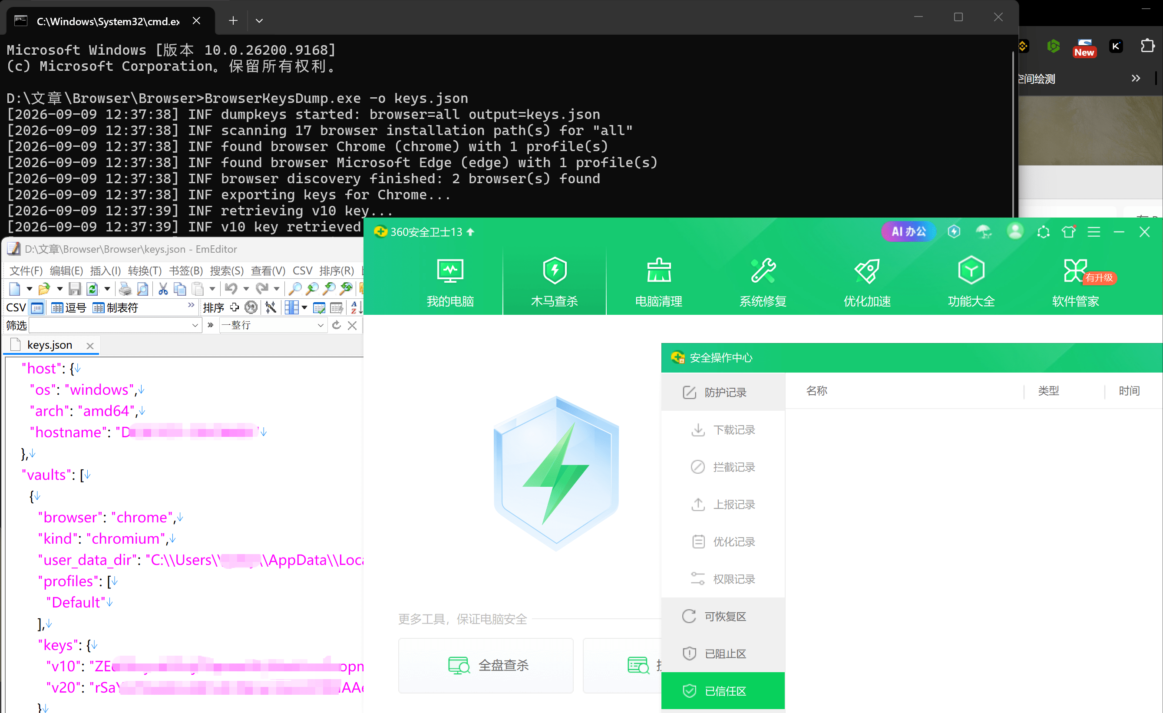Open browser extensions puzzle icon
The image size is (1163, 713).
pyautogui.click(x=1147, y=46)
